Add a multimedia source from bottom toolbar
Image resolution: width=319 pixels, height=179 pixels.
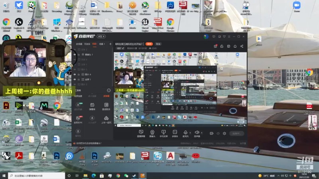(x=175, y=134)
